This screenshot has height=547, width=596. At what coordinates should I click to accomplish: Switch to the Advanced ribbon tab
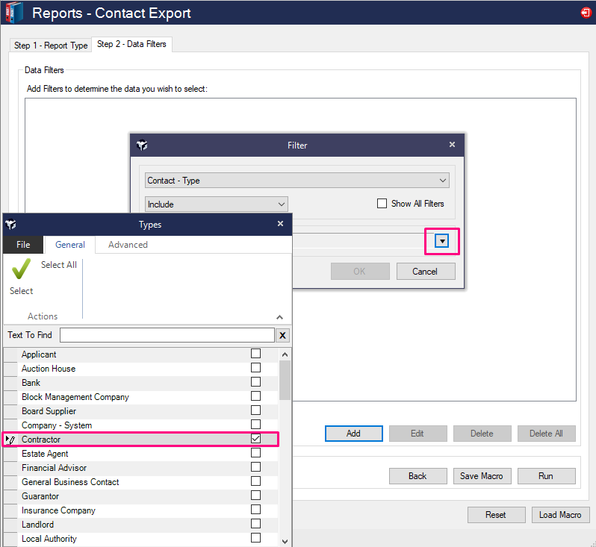pyautogui.click(x=128, y=245)
